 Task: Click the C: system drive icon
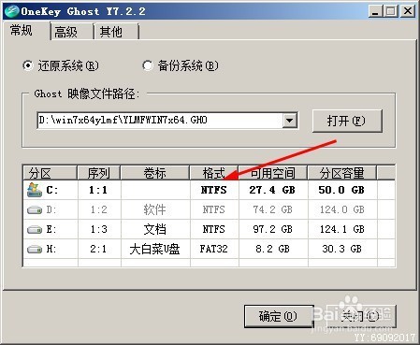(x=35, y=190)
